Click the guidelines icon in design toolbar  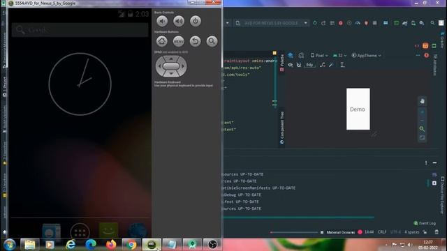click(x=342, y=65)
